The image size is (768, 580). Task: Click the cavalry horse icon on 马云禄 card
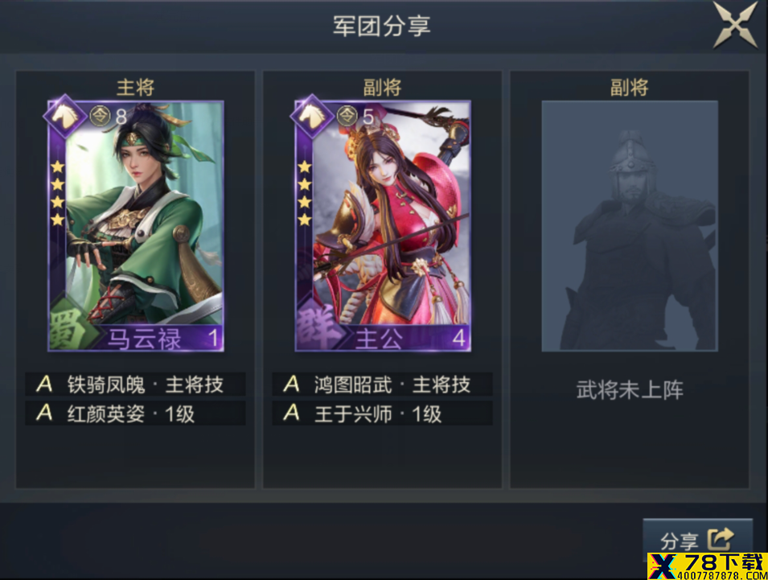[64, 116]
